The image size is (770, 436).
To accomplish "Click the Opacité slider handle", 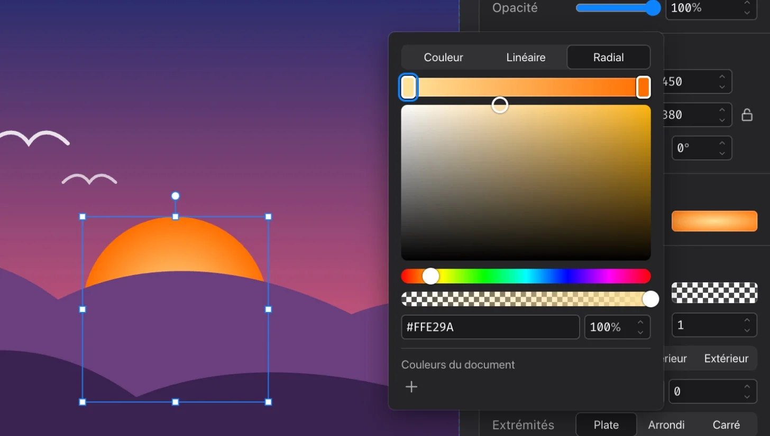I will tap(654, 8).
